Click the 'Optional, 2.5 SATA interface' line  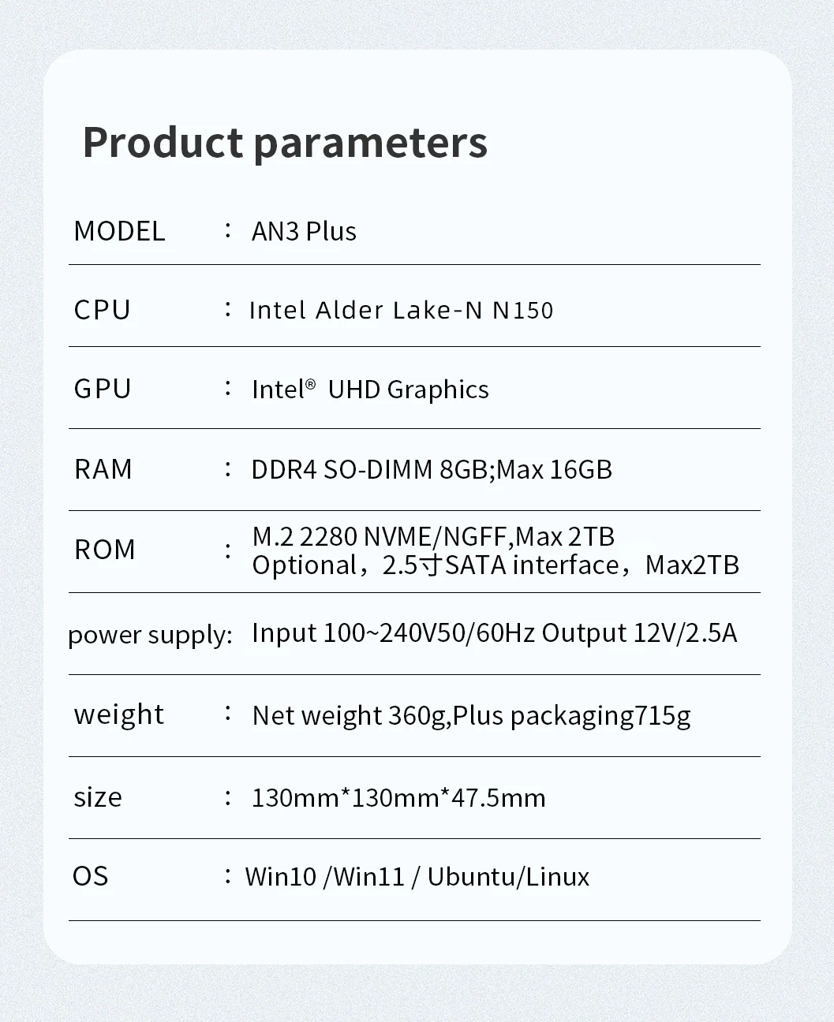point(496,565)
